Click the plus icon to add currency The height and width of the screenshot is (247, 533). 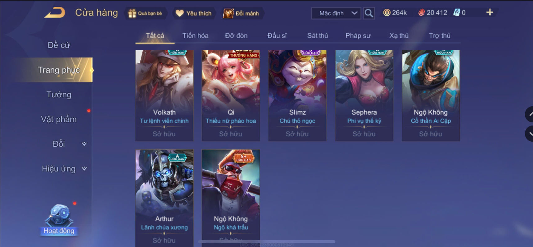(x=490, y=12)
